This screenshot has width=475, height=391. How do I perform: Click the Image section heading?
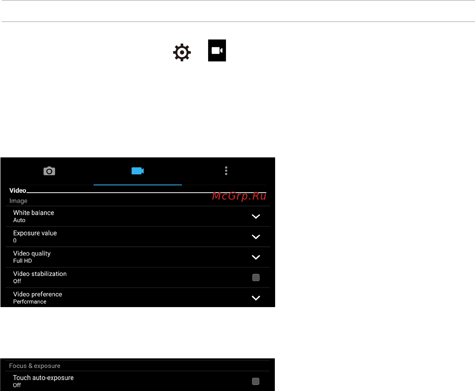coord(18,201)
